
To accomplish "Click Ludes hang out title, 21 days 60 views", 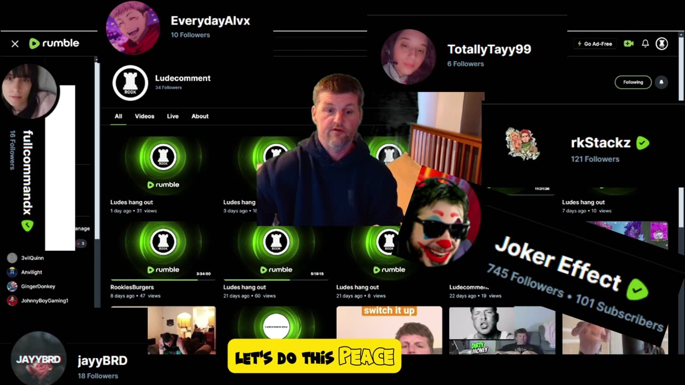I will pyautogui.click(x=245, y=287).
